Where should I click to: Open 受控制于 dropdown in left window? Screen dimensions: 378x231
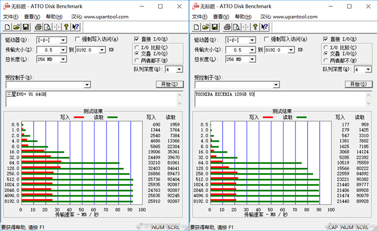87,85
